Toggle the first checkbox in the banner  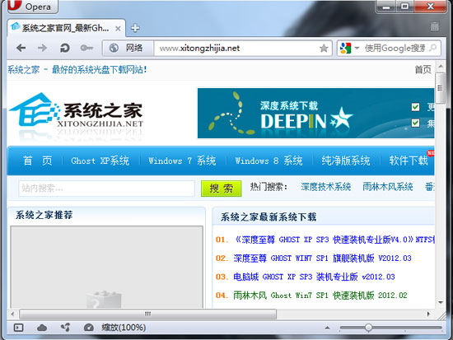[x=415, y=107]
